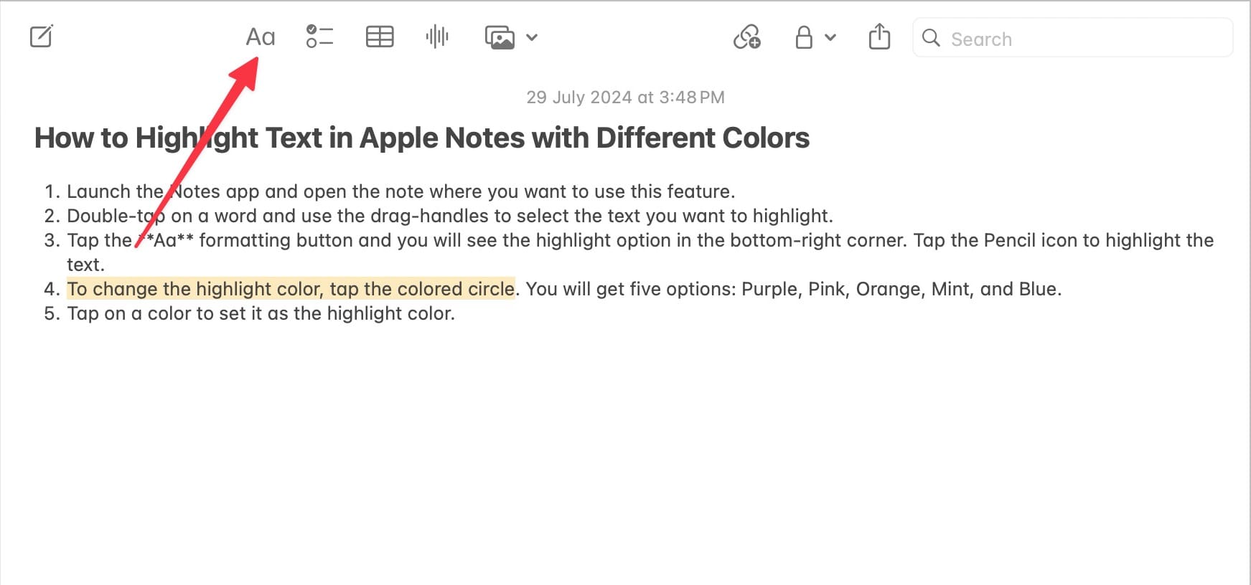Click the note title about highlighting text
Image resolution: width=1251 pixels, height=585 pixels.
pyautogui.click(x=422, y=138)
